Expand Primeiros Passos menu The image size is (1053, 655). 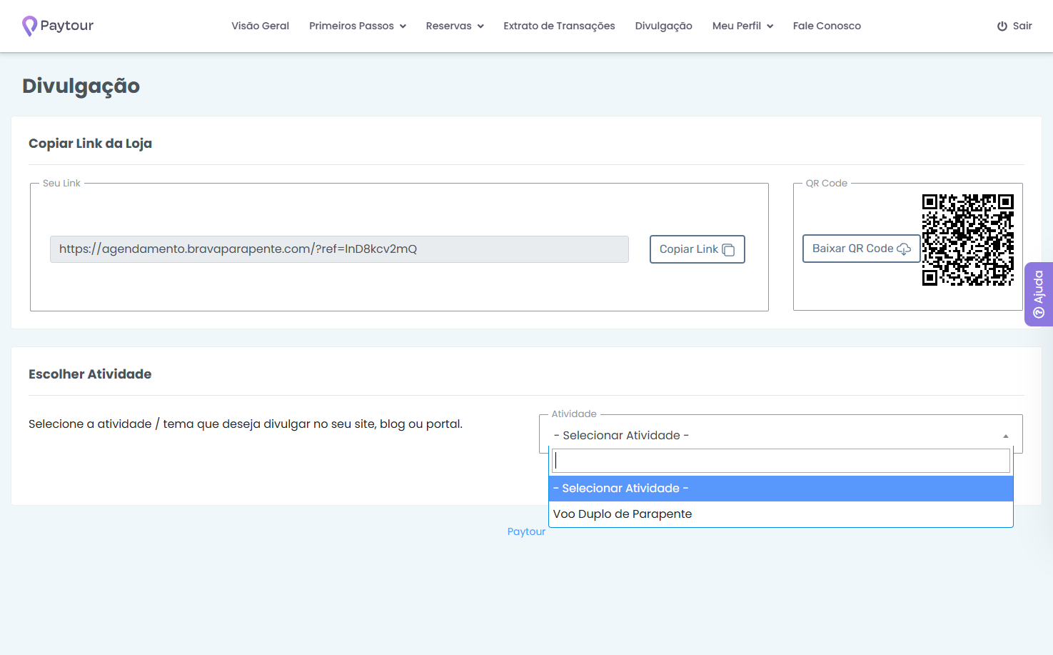coord(358,26)
